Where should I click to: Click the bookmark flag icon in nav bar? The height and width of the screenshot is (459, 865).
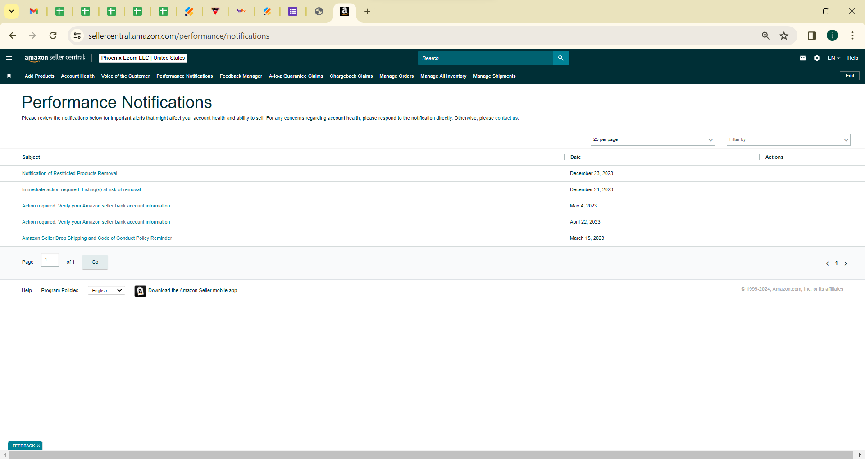point(9,76)
